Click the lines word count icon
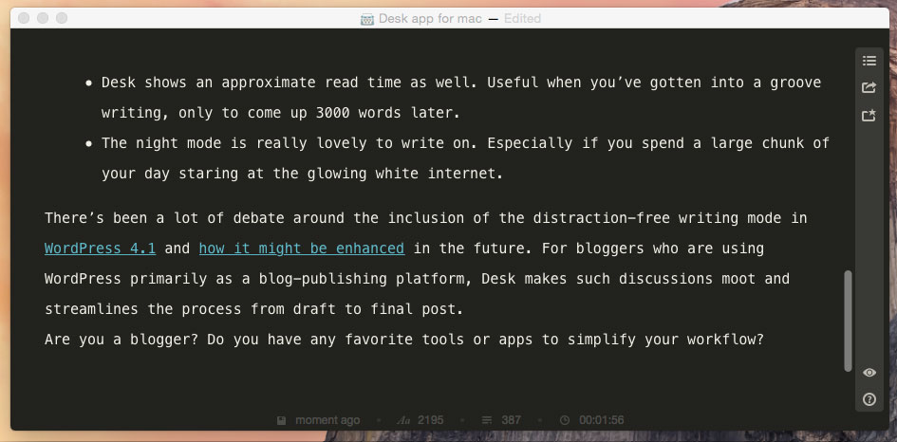897x442 pixels. click(487, 420)
